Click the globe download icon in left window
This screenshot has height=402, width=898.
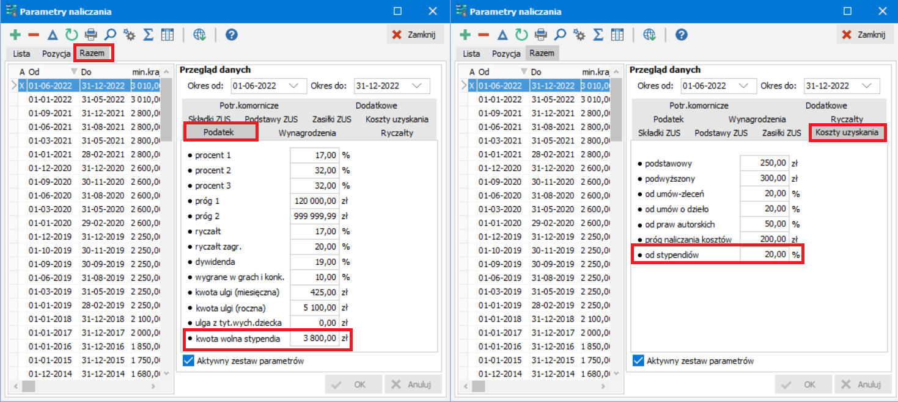point(199,35)
